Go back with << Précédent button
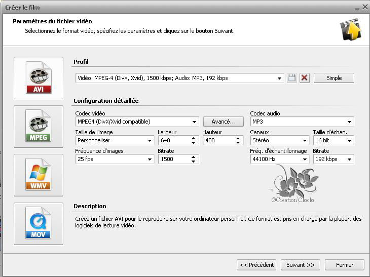This screenshot has height=277, width=370. [x=257, y=265]
